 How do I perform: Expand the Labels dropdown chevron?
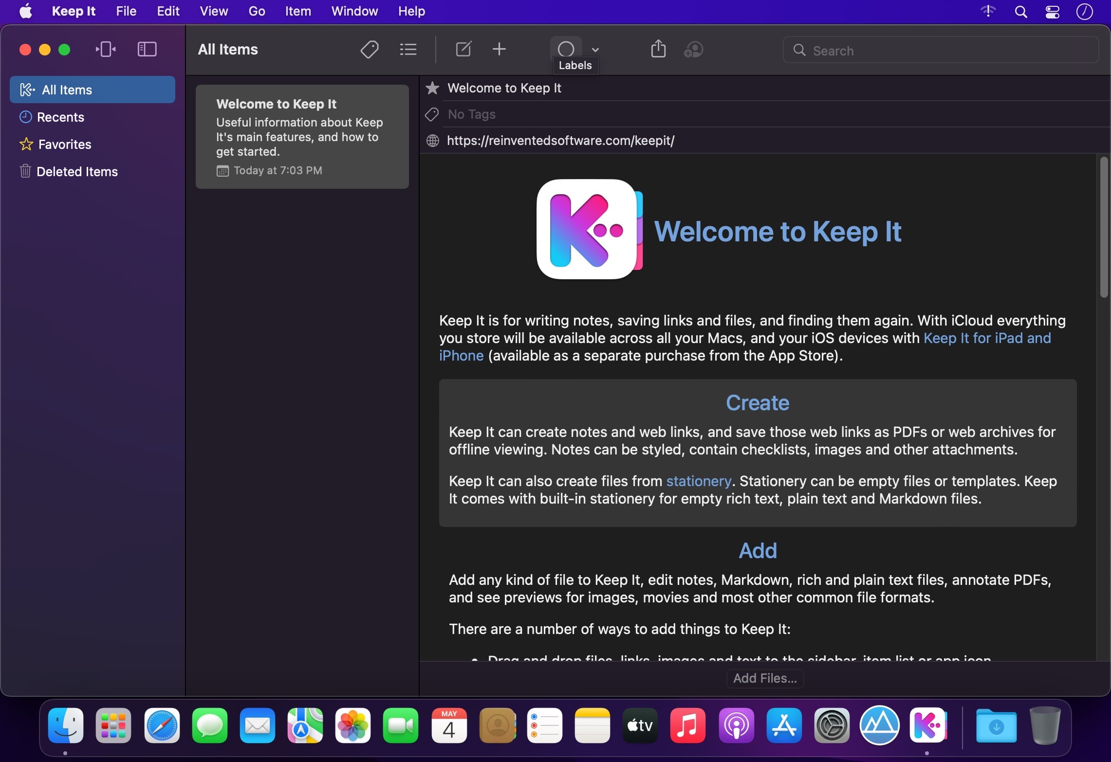click(x=595, y=50)
